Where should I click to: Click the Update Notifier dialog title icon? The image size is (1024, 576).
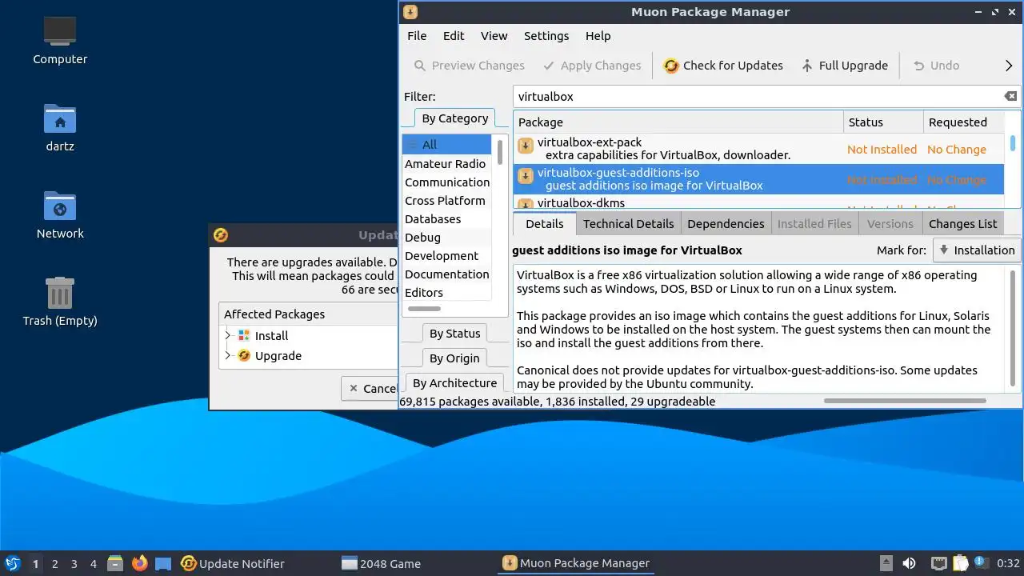point(222,234)
